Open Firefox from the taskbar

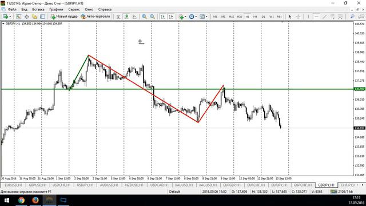pos(35,200)
